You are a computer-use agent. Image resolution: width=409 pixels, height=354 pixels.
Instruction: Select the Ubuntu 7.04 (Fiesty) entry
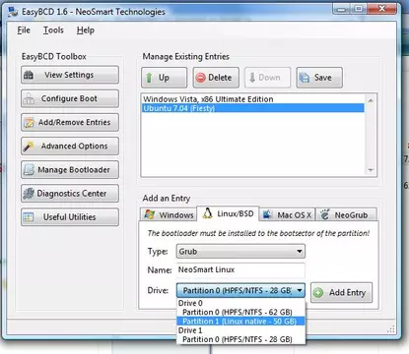coord(253,108)
